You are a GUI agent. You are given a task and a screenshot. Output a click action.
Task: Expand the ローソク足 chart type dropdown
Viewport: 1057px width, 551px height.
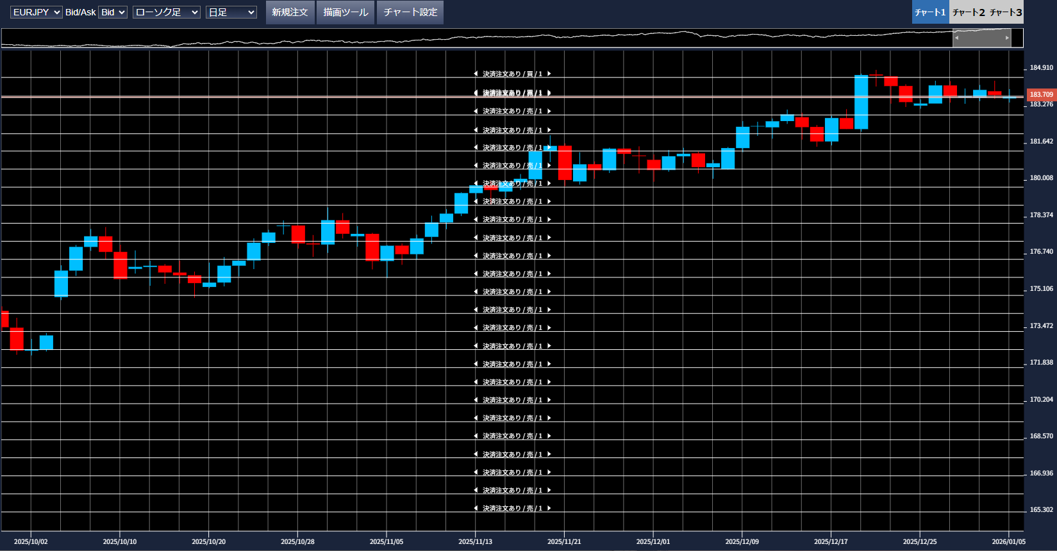click(167, 12)
